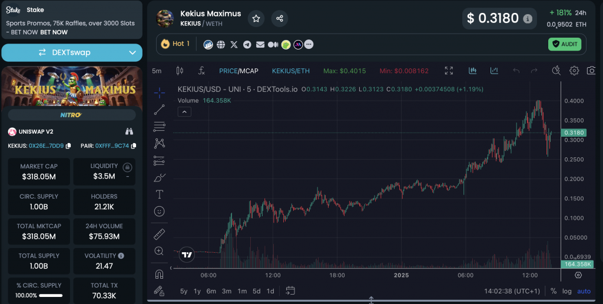The image size is (603, 304).
Task: Open the token website globe icon
Action: [x=221, y=45]
